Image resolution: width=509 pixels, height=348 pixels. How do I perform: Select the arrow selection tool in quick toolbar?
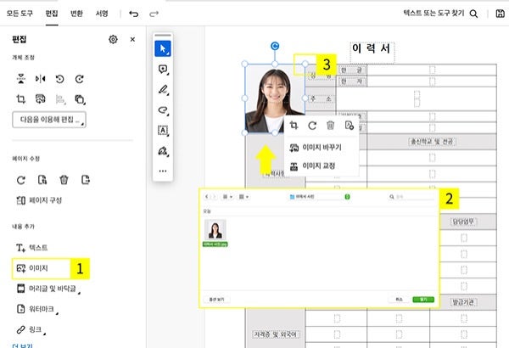pos(163,48)
